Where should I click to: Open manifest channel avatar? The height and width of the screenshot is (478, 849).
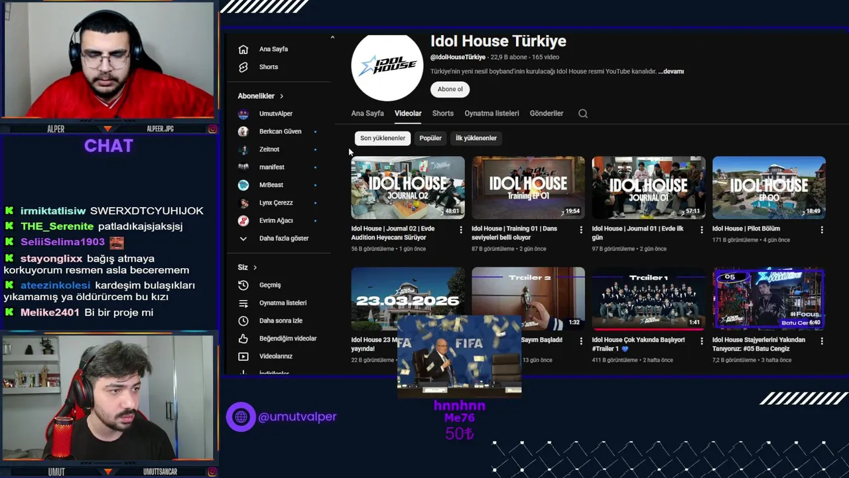(243, 167)
